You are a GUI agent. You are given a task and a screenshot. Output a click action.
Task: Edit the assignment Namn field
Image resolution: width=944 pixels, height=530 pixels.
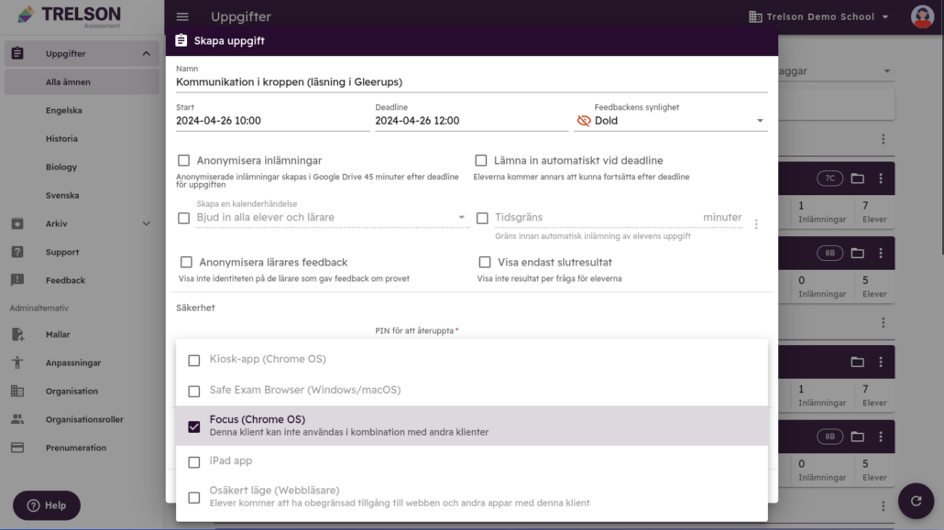pyautogui.click(x=471, y=82)
